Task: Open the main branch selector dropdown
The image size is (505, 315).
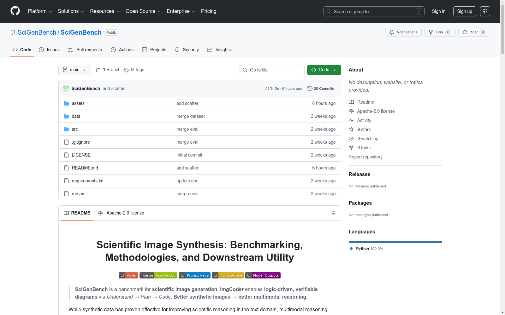Action: pos(75,70)
